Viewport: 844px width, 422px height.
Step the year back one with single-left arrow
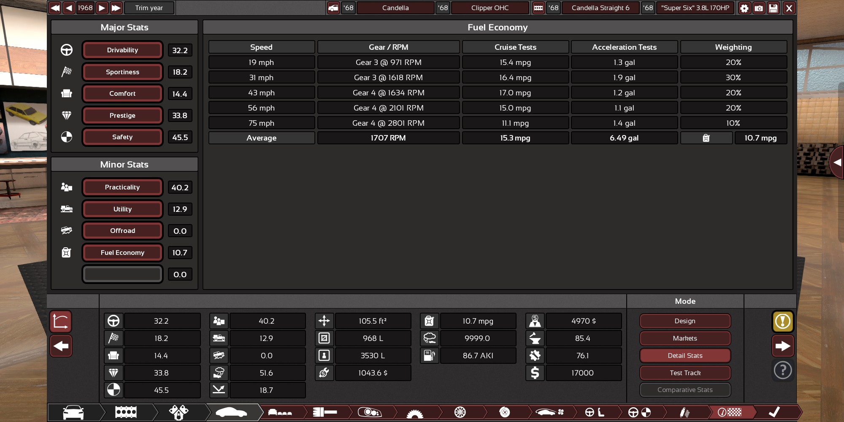(x=69, y=8)
